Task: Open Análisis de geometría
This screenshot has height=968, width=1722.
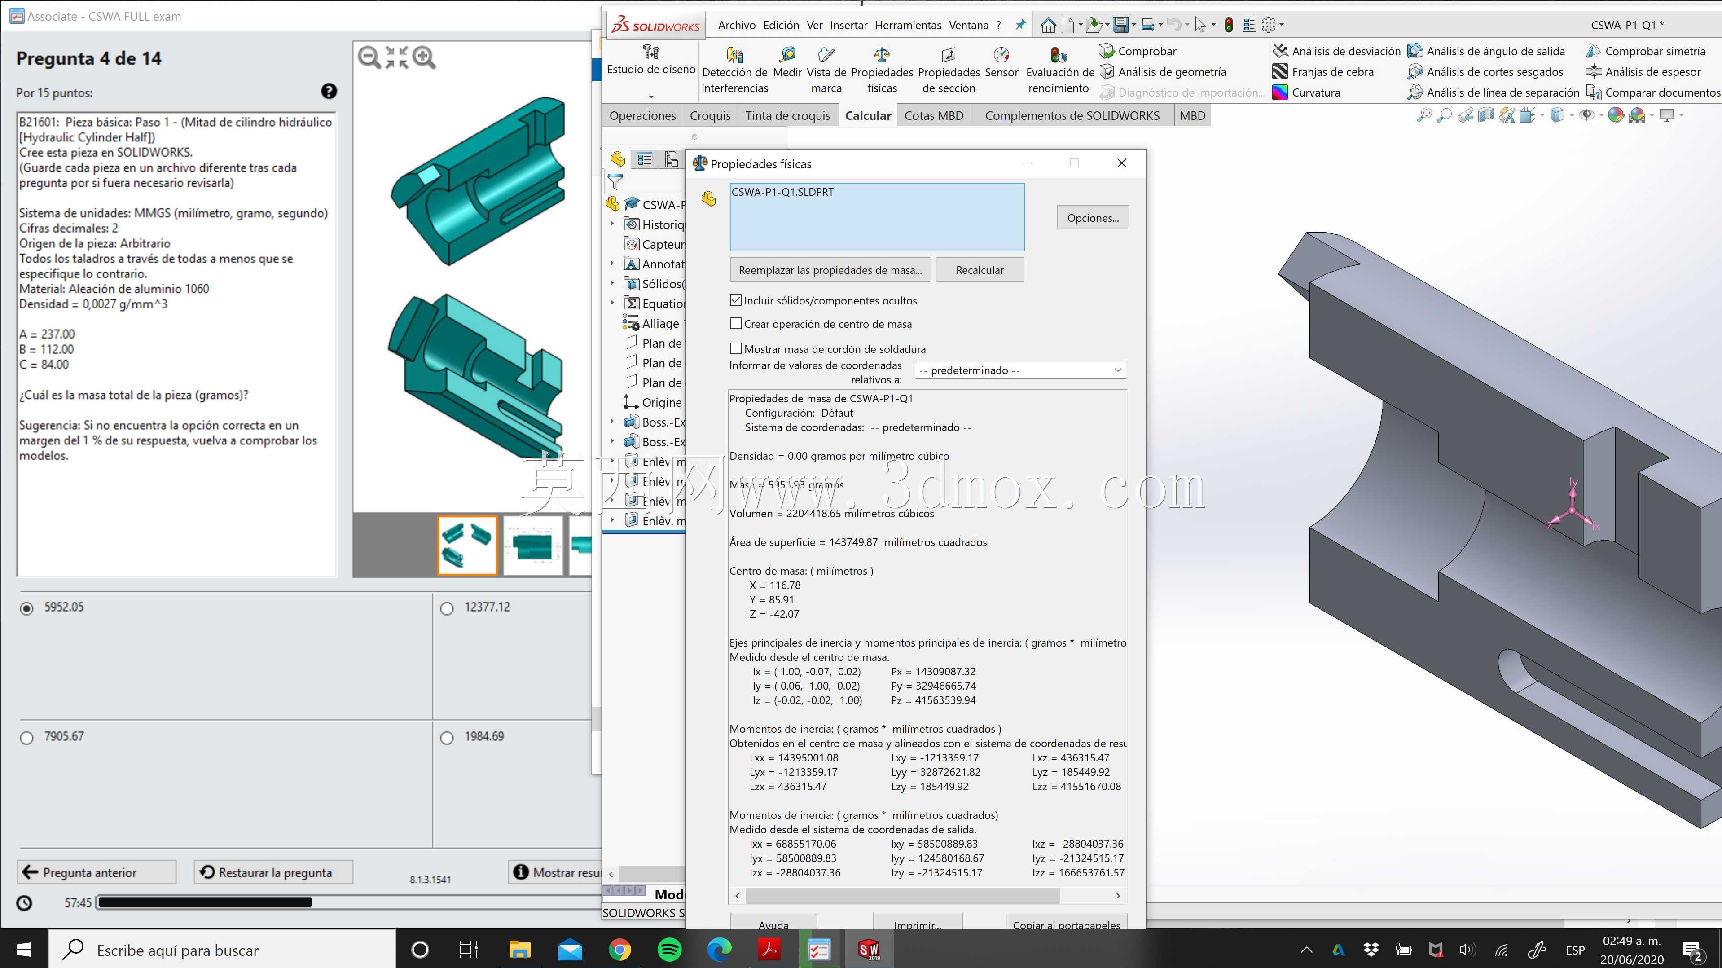Action: coord(1163,71)
